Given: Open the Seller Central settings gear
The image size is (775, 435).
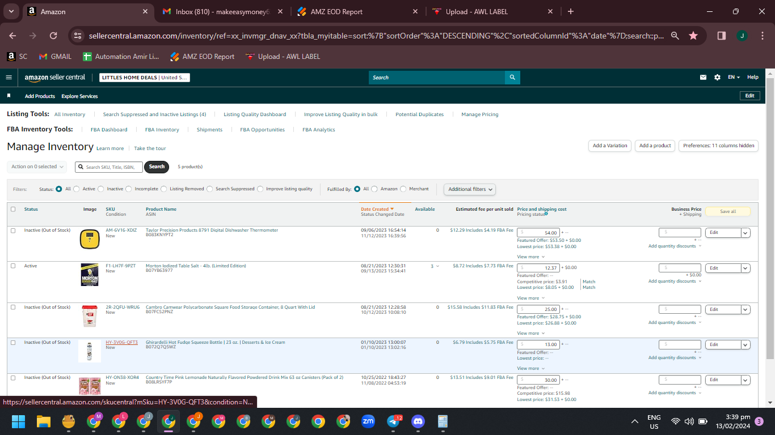Looking at the screenshot, I should pos(717,78).
